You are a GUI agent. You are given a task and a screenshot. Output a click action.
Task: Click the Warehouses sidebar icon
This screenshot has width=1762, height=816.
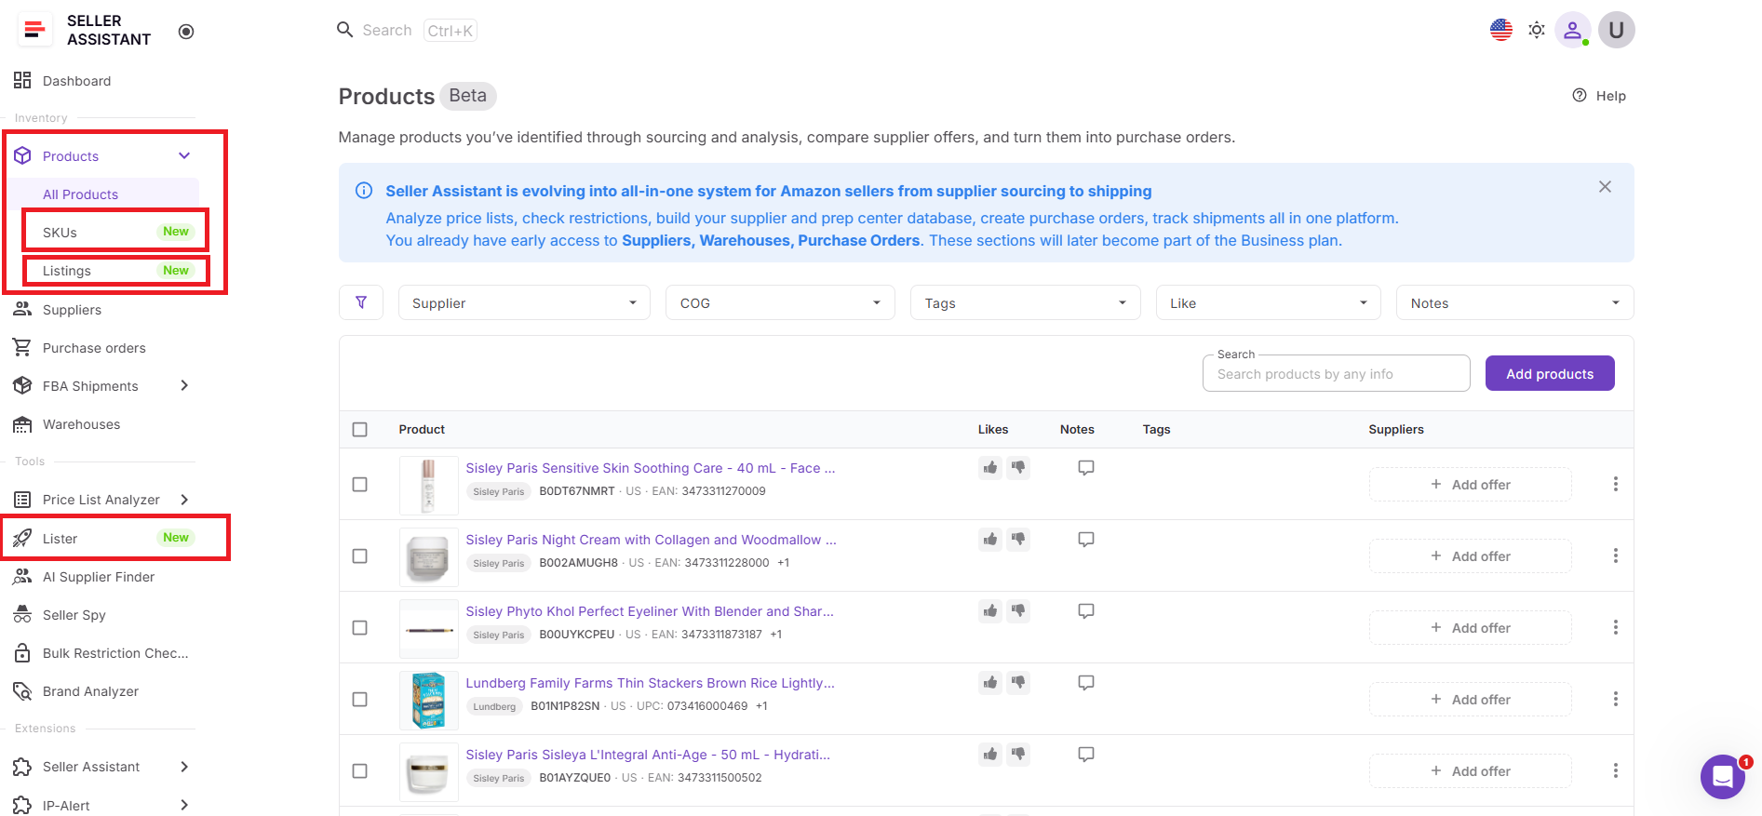click(22, 424)
